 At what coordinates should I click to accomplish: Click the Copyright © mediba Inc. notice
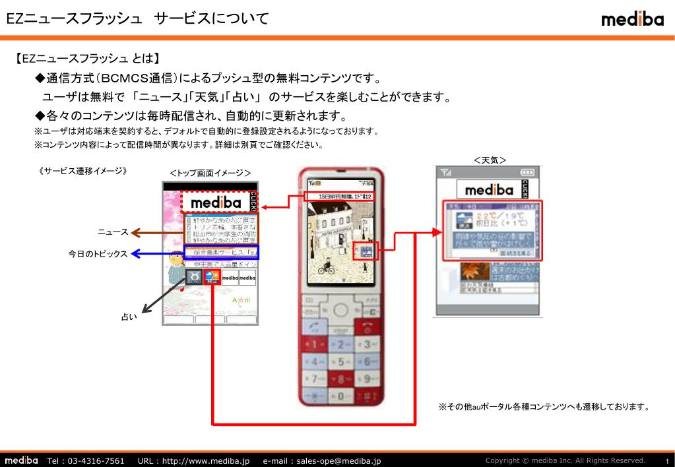(565, 460)
